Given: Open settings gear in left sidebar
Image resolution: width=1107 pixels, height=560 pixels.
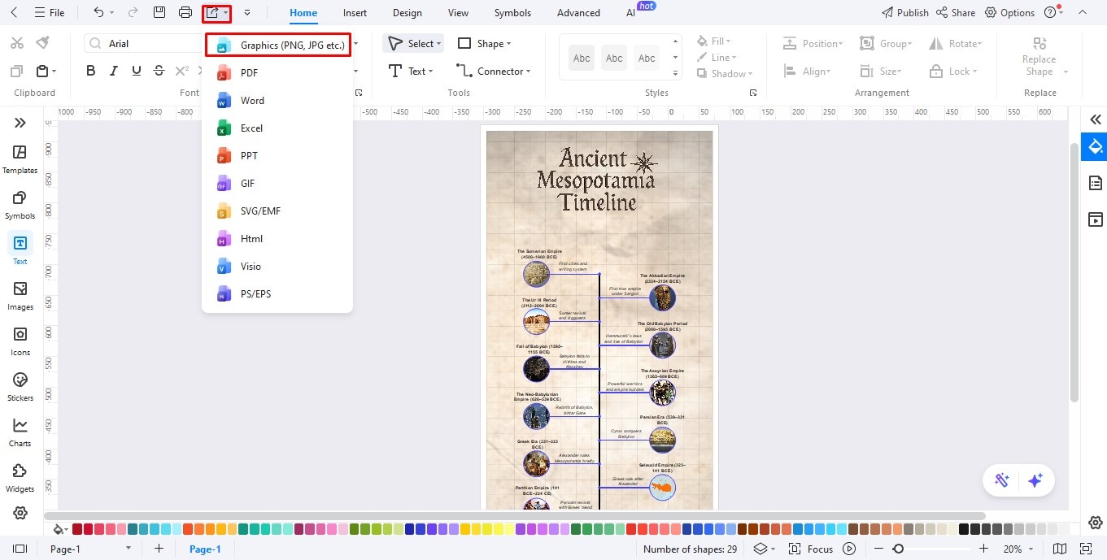Looking at the screenshot, I should 20,513.
